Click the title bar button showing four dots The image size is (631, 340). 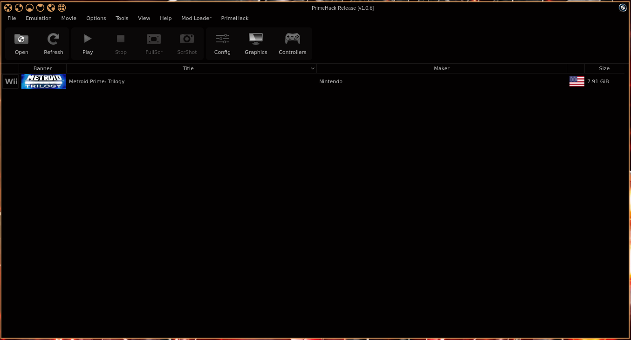62,7
